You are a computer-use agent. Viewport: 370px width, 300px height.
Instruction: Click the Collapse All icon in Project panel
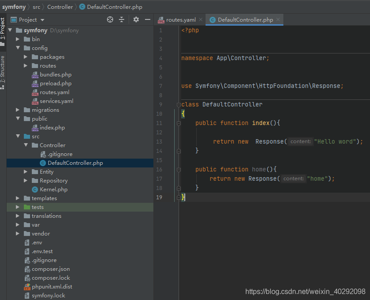[x=122, y=19]
